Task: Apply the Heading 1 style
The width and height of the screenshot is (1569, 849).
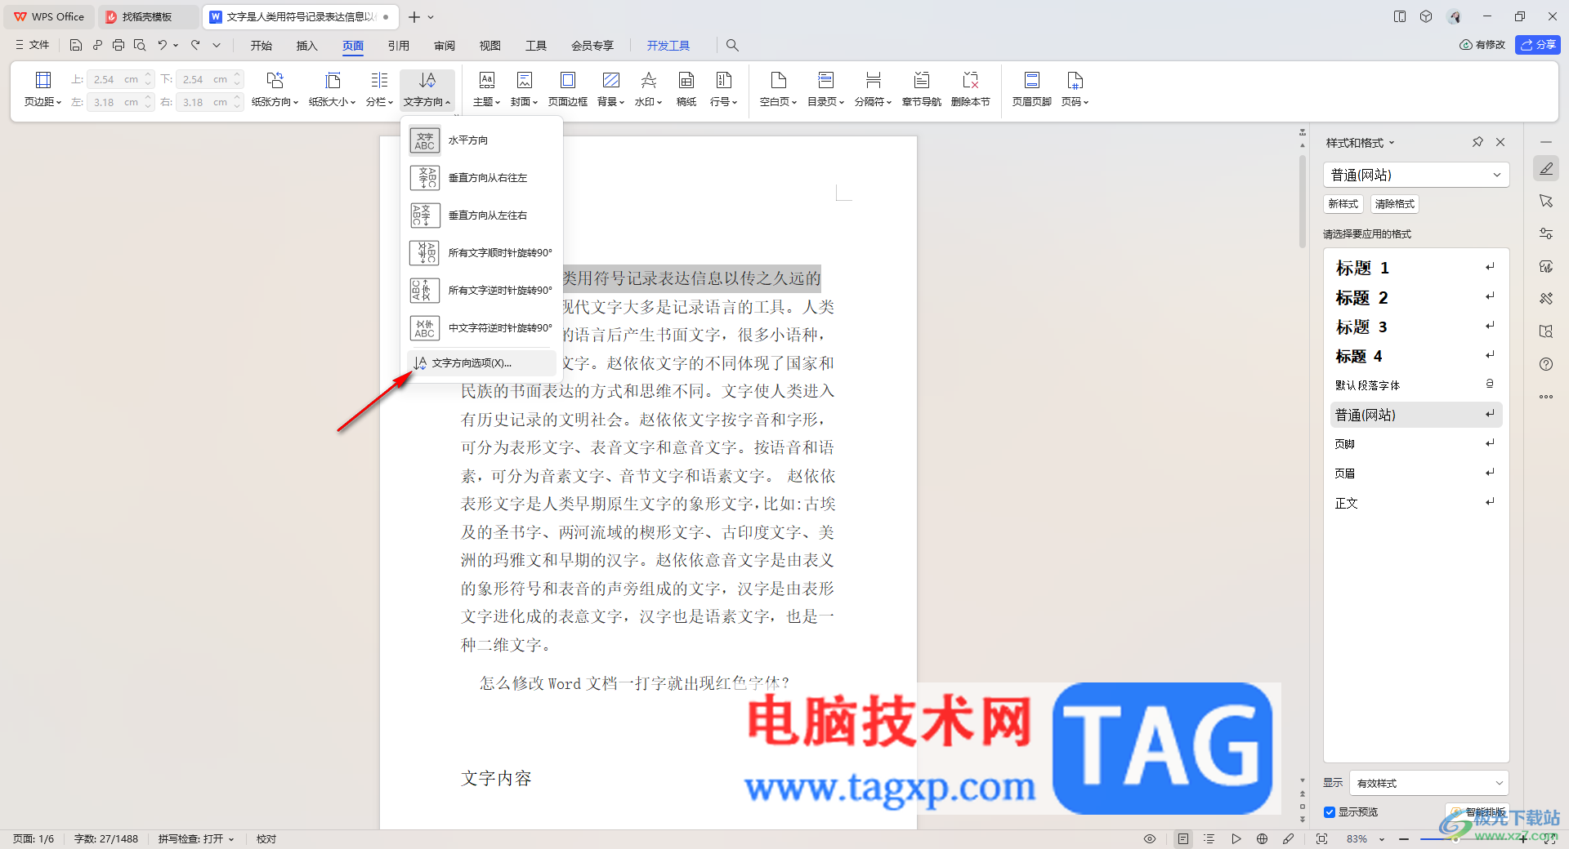Action: tap(1415, 268)
